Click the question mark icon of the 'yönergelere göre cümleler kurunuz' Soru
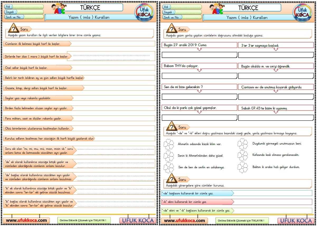 coord(171,179)
